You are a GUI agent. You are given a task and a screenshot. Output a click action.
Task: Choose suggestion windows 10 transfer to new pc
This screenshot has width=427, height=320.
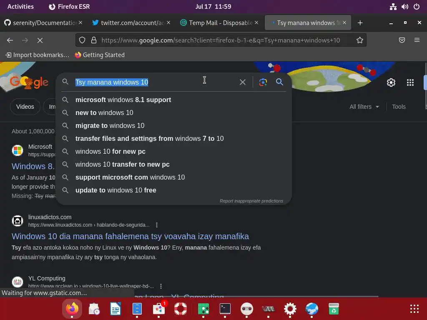point(174,164)
